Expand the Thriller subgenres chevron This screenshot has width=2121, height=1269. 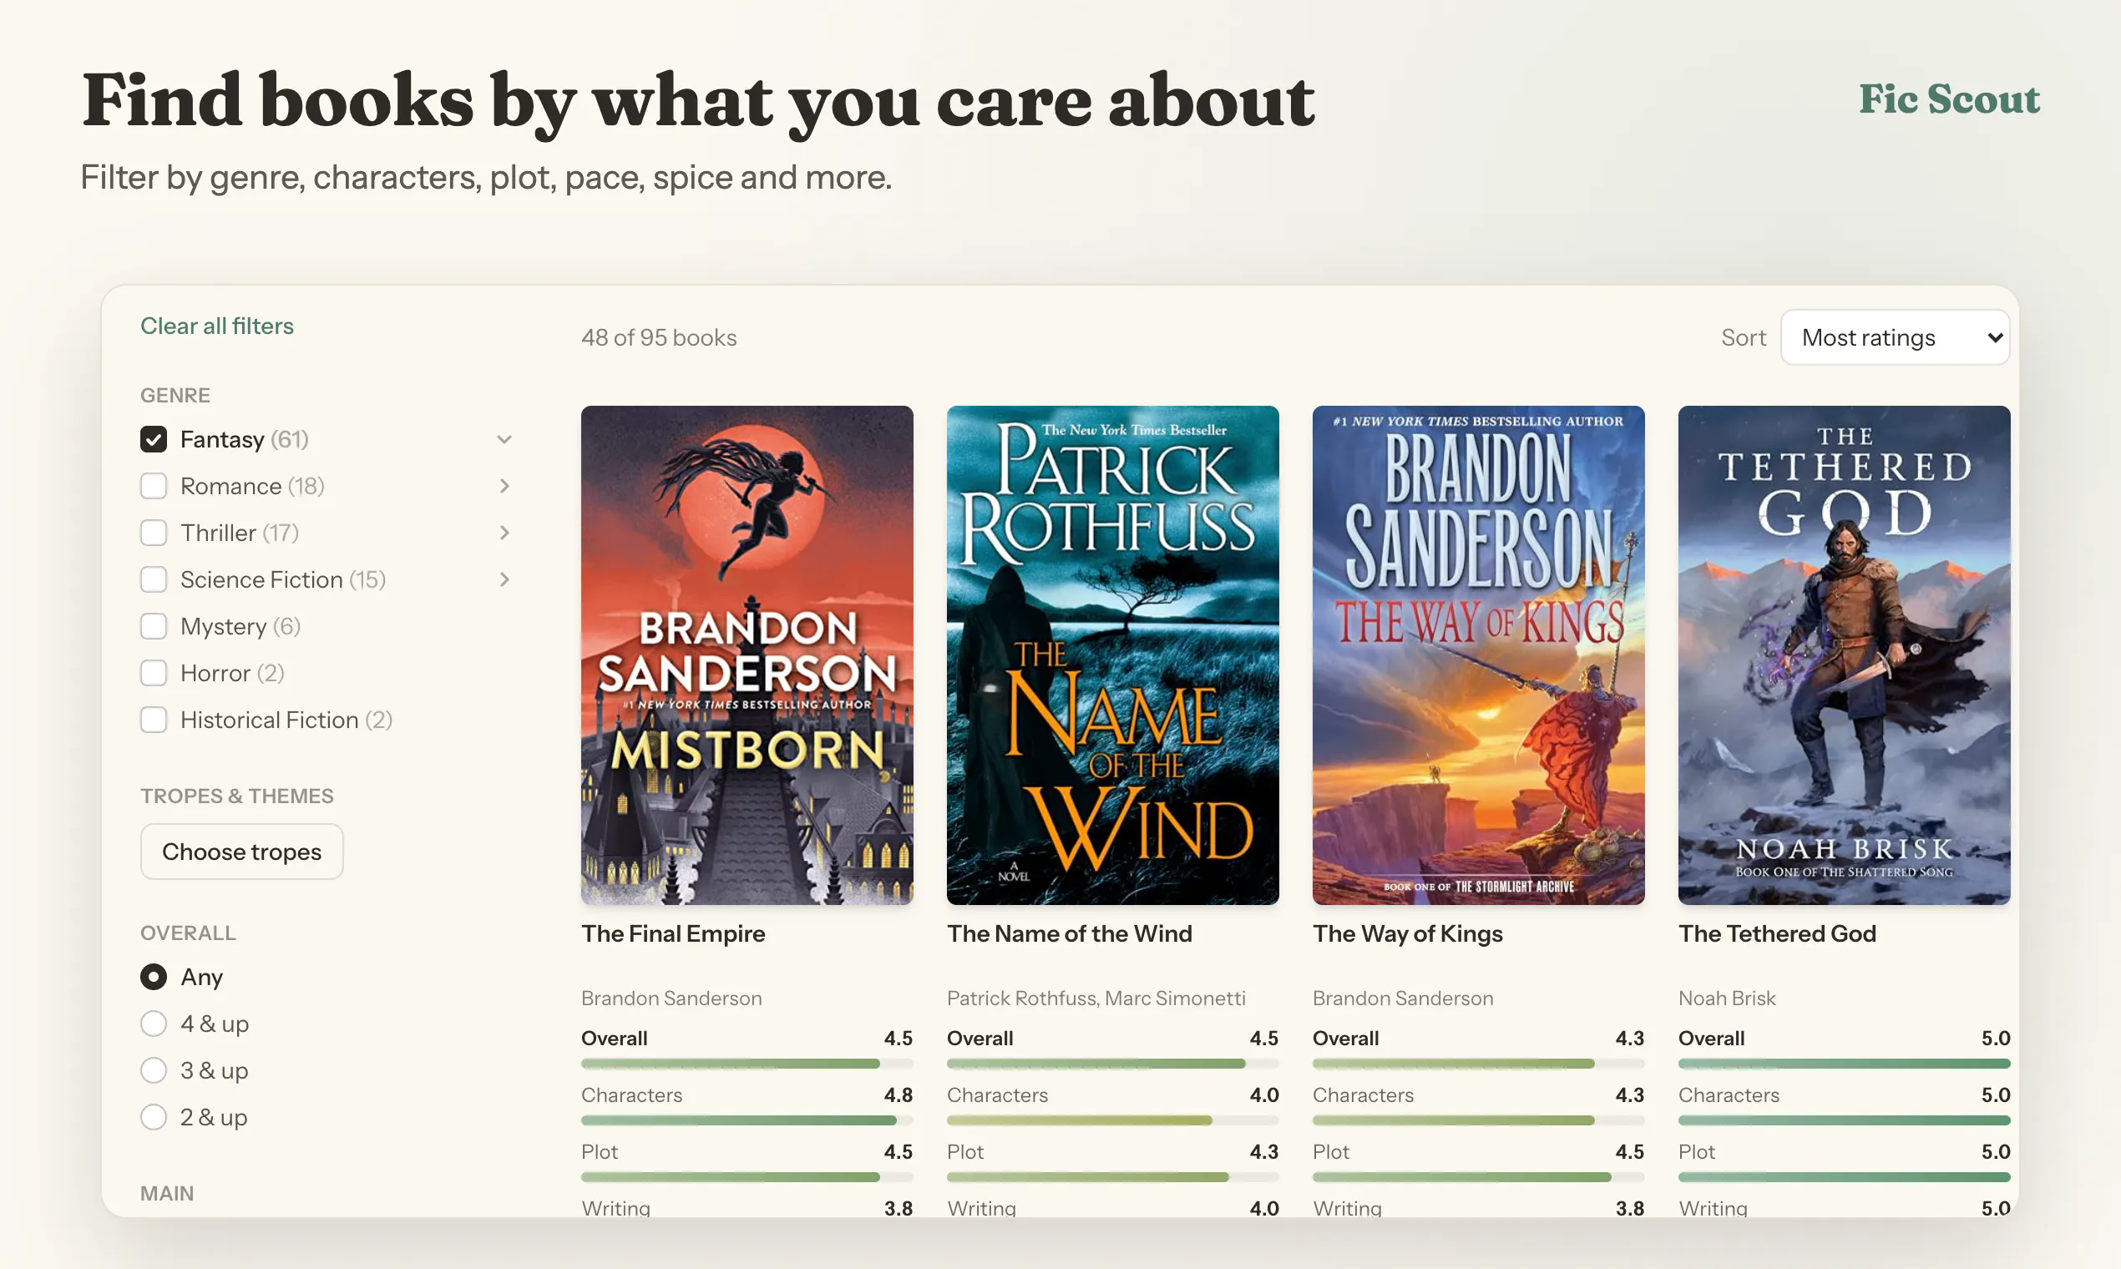click(504, 533)
